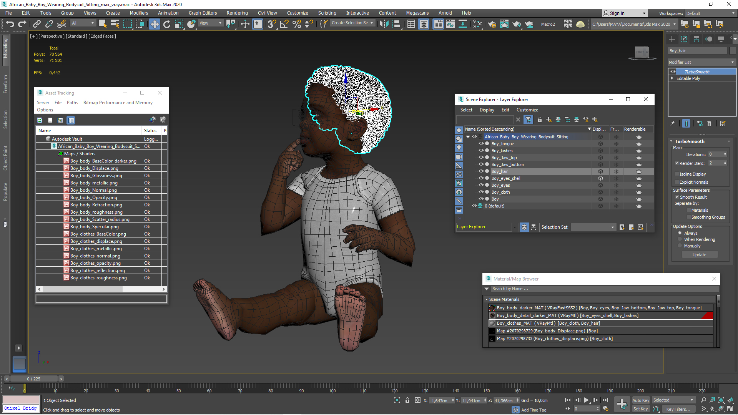The width and height of the screenshot is (738, 415).
Task: Collapse the TurboSmooth rollout
Action: (672, 141)
